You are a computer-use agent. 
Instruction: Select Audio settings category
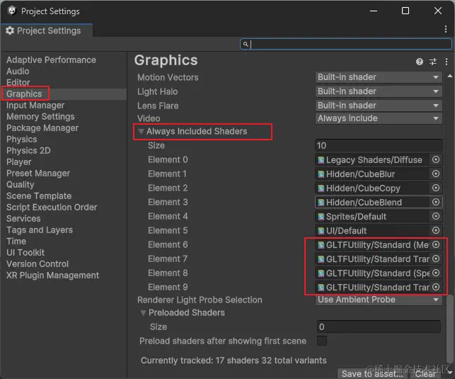[x=18, y=71]
